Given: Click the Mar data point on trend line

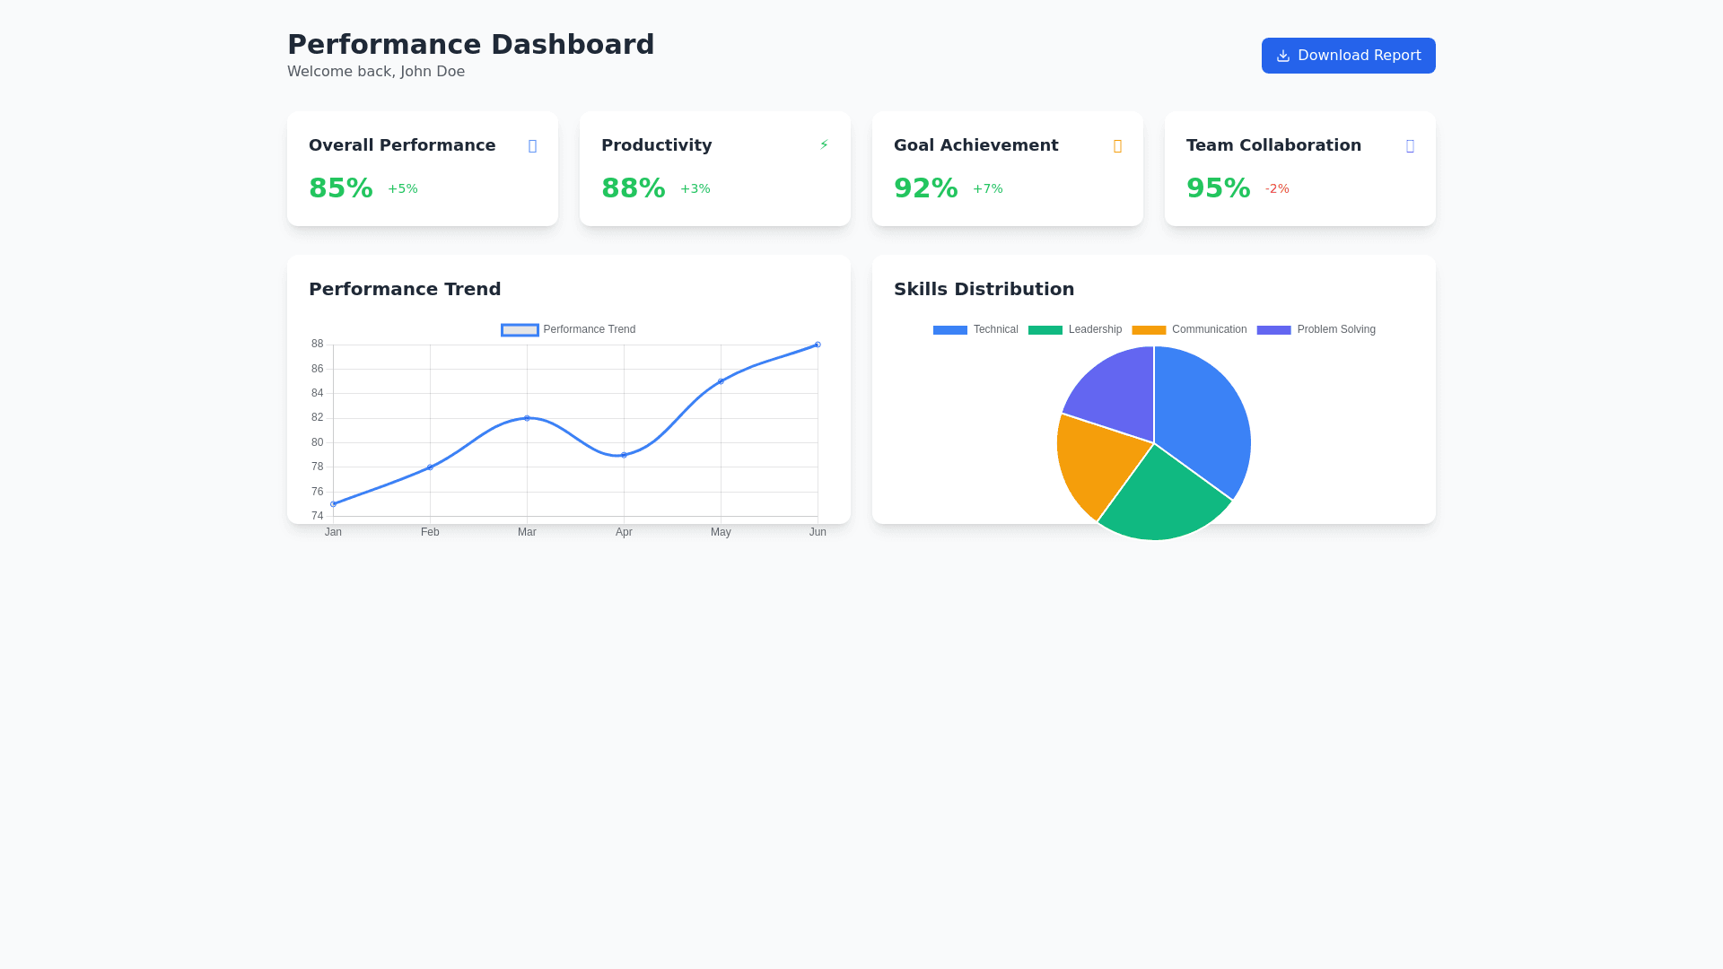Looking at the screenshot, I should click(x=527, y=418).
